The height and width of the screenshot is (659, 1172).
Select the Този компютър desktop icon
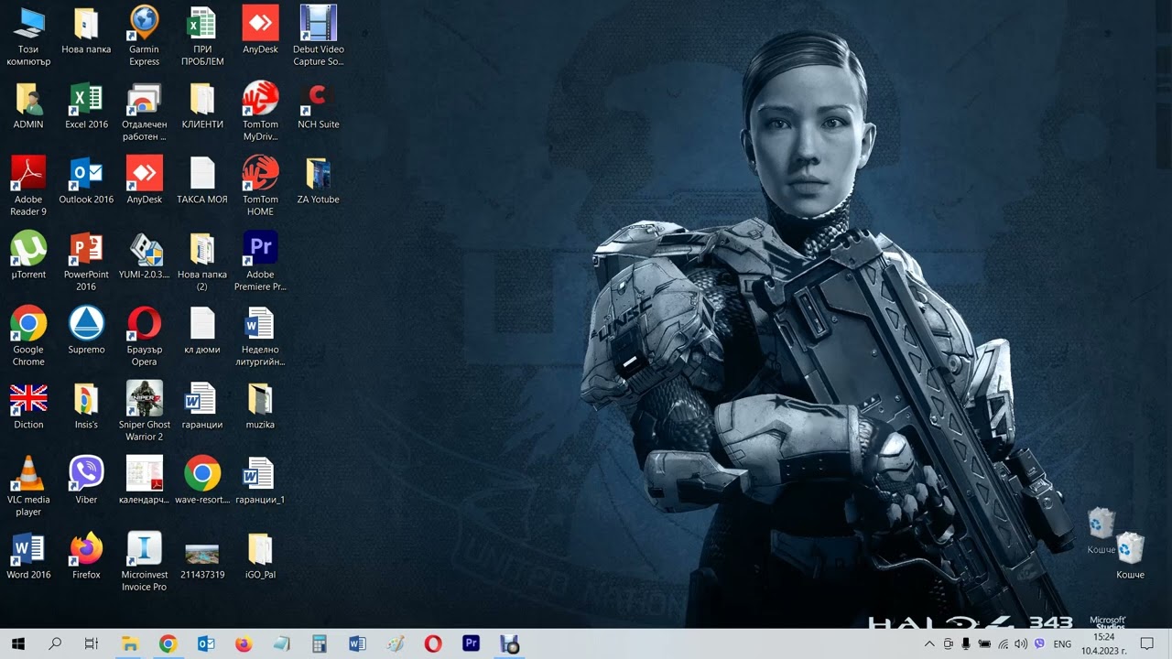(28, 37)
